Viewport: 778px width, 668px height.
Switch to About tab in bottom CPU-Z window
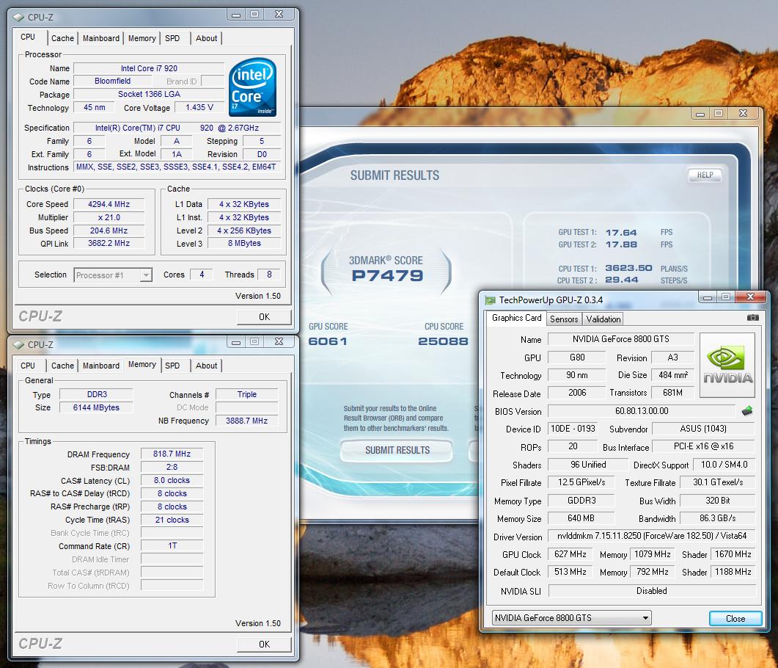[x=206, y=366]
